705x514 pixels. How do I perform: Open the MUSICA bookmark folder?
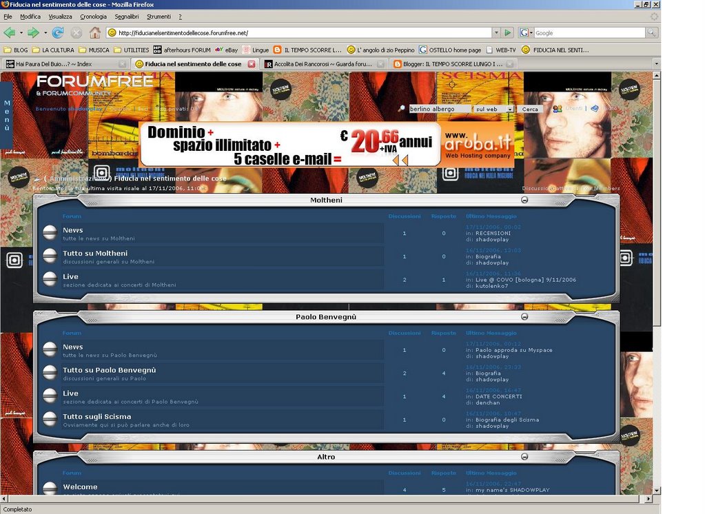coord(94,50)
